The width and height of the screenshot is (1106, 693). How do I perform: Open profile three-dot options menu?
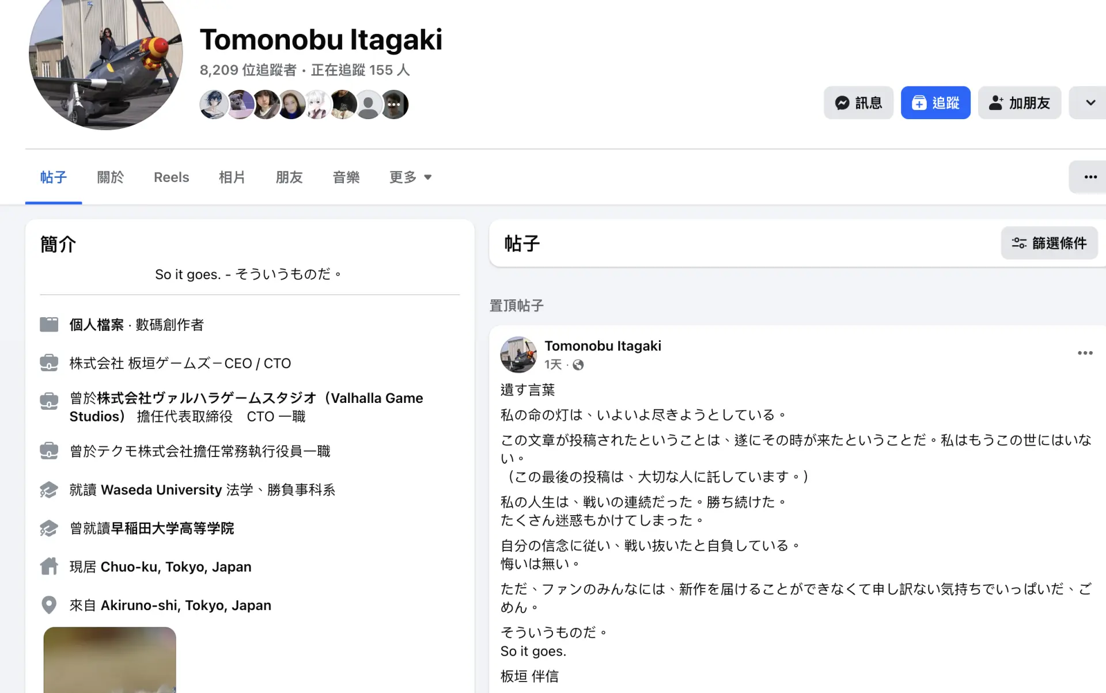(x=1090, y=177)
